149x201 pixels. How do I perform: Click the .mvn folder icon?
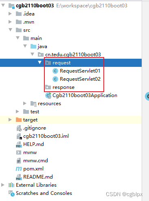(x=19, y=22)
